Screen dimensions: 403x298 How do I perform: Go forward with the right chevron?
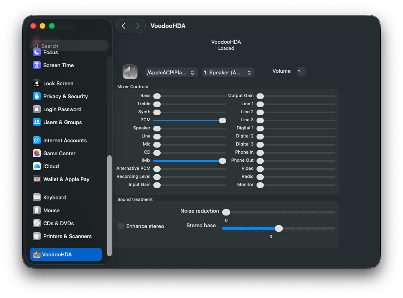coord(138,26)
